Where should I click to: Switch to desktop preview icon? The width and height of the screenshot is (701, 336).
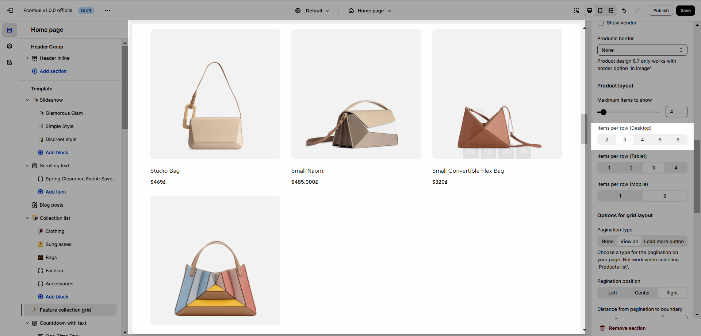pyautogui.click(x=590, y=11)
